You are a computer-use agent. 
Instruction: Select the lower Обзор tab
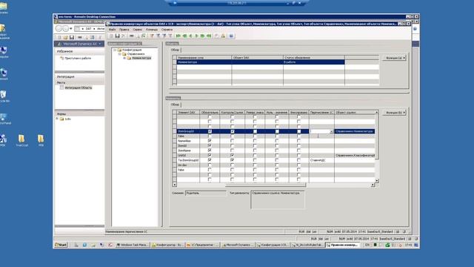[175, 105]
